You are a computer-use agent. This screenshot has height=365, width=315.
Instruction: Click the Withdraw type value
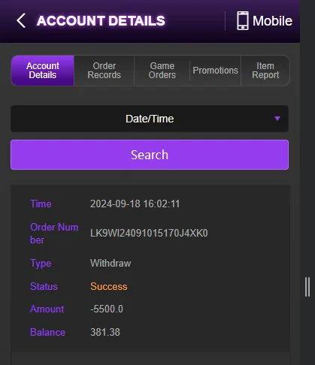click(111, 263)
